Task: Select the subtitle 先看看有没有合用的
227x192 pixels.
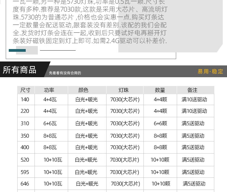Action: pos(65,73)
